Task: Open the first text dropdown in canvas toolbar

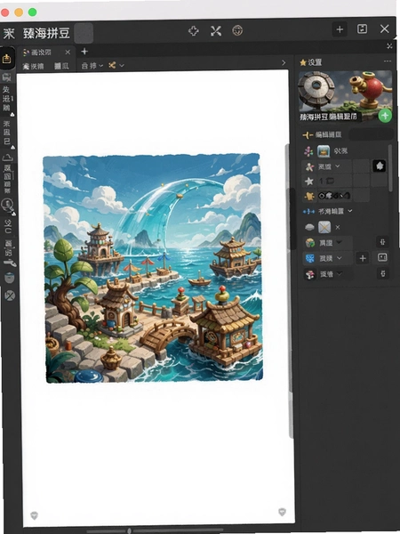Action: (x=92, y=66)
